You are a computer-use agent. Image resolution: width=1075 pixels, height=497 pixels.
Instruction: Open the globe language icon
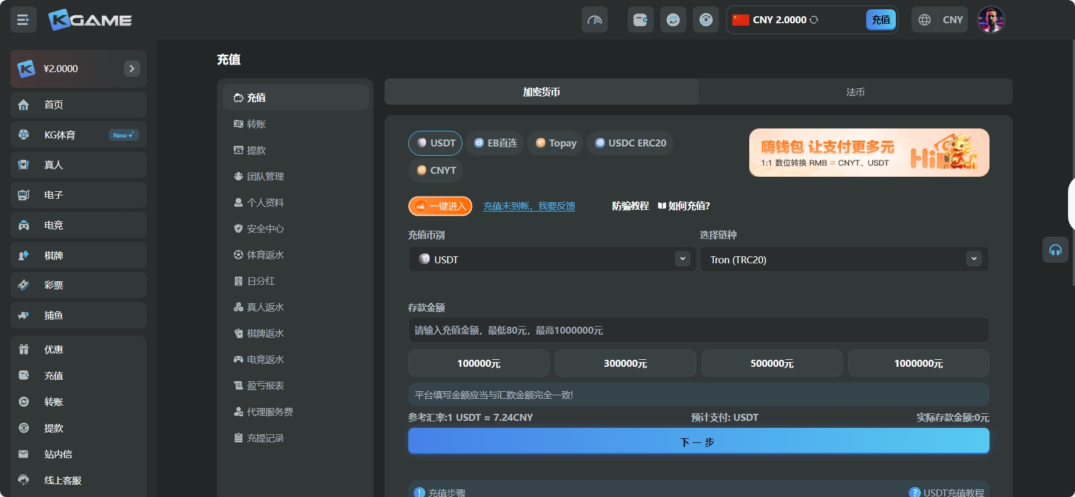[924, 20]
